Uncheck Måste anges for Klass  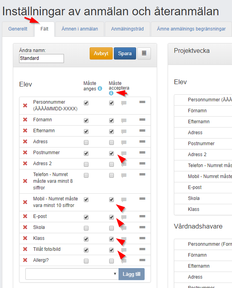(86, 239)
